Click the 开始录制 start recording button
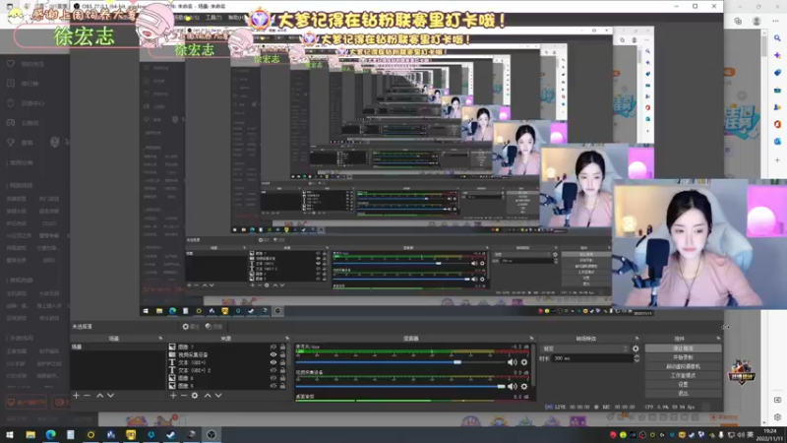This screenshot has height=443, width=787. [x=683, y=357]
